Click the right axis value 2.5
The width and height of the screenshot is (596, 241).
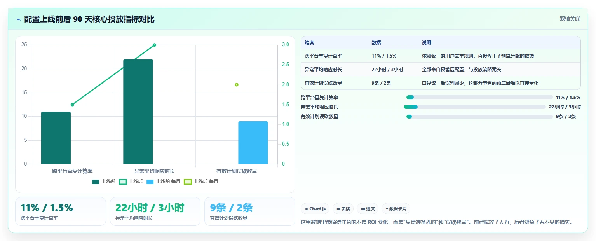(x=286, y=65)
